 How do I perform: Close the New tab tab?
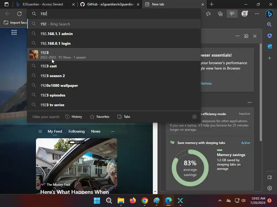click(x=203, y=4)
